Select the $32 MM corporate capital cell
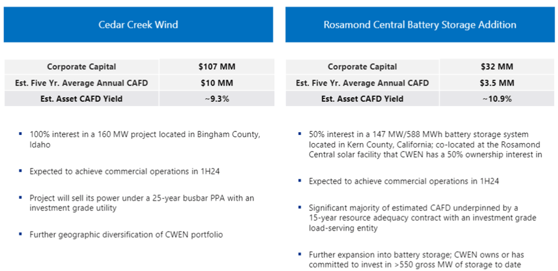Screen dimensions: 558x271 tap(497, 67)
